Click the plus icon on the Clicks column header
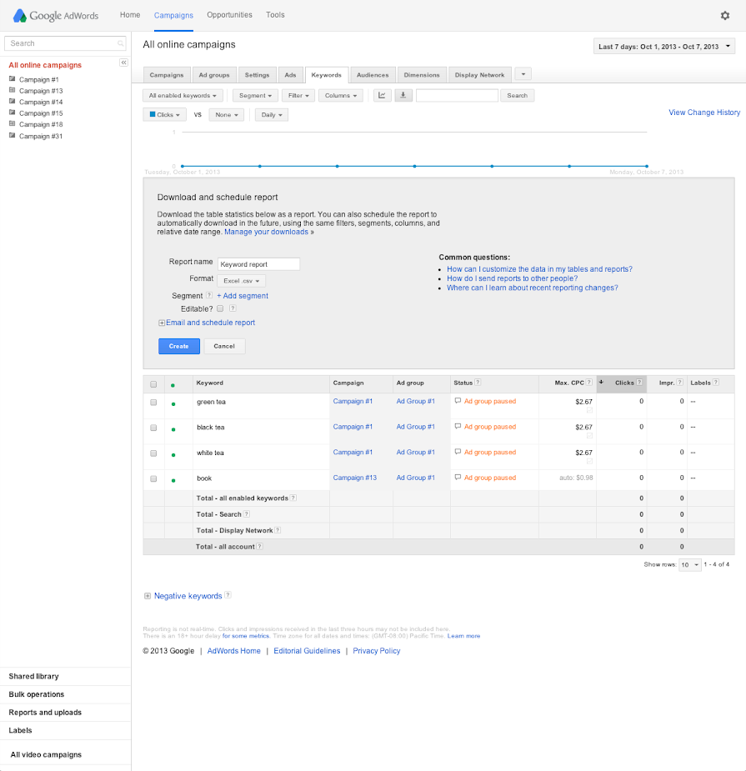746x771 pixels. 601,383
